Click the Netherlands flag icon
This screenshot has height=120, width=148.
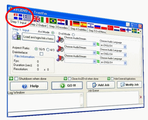click(x=117, y=29)
